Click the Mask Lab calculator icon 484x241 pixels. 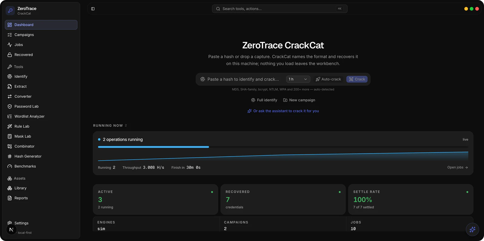point(10,136)
